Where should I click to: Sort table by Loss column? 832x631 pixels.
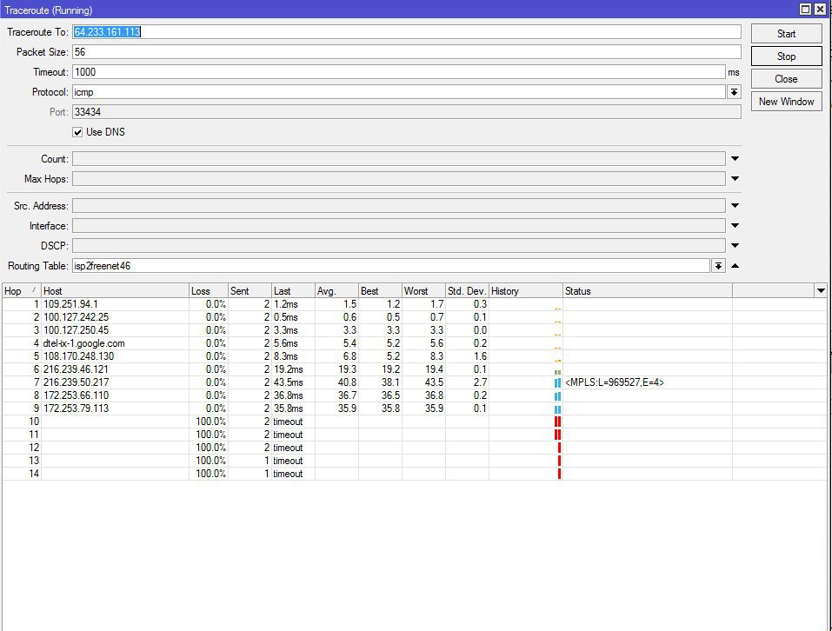point(209,290)
